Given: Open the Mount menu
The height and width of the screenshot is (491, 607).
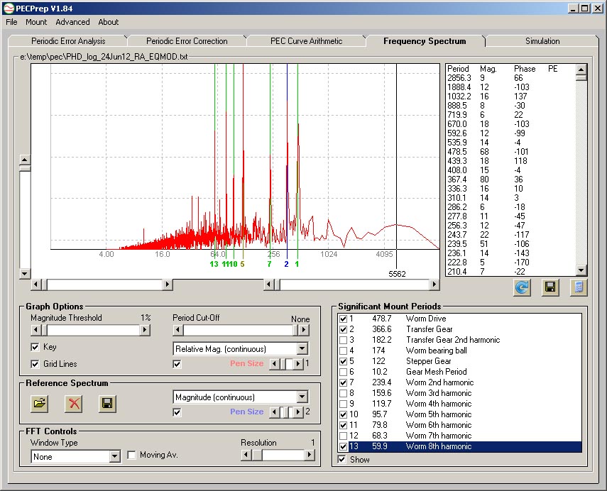Looking at the screenshot, I should tap(36, 22).
